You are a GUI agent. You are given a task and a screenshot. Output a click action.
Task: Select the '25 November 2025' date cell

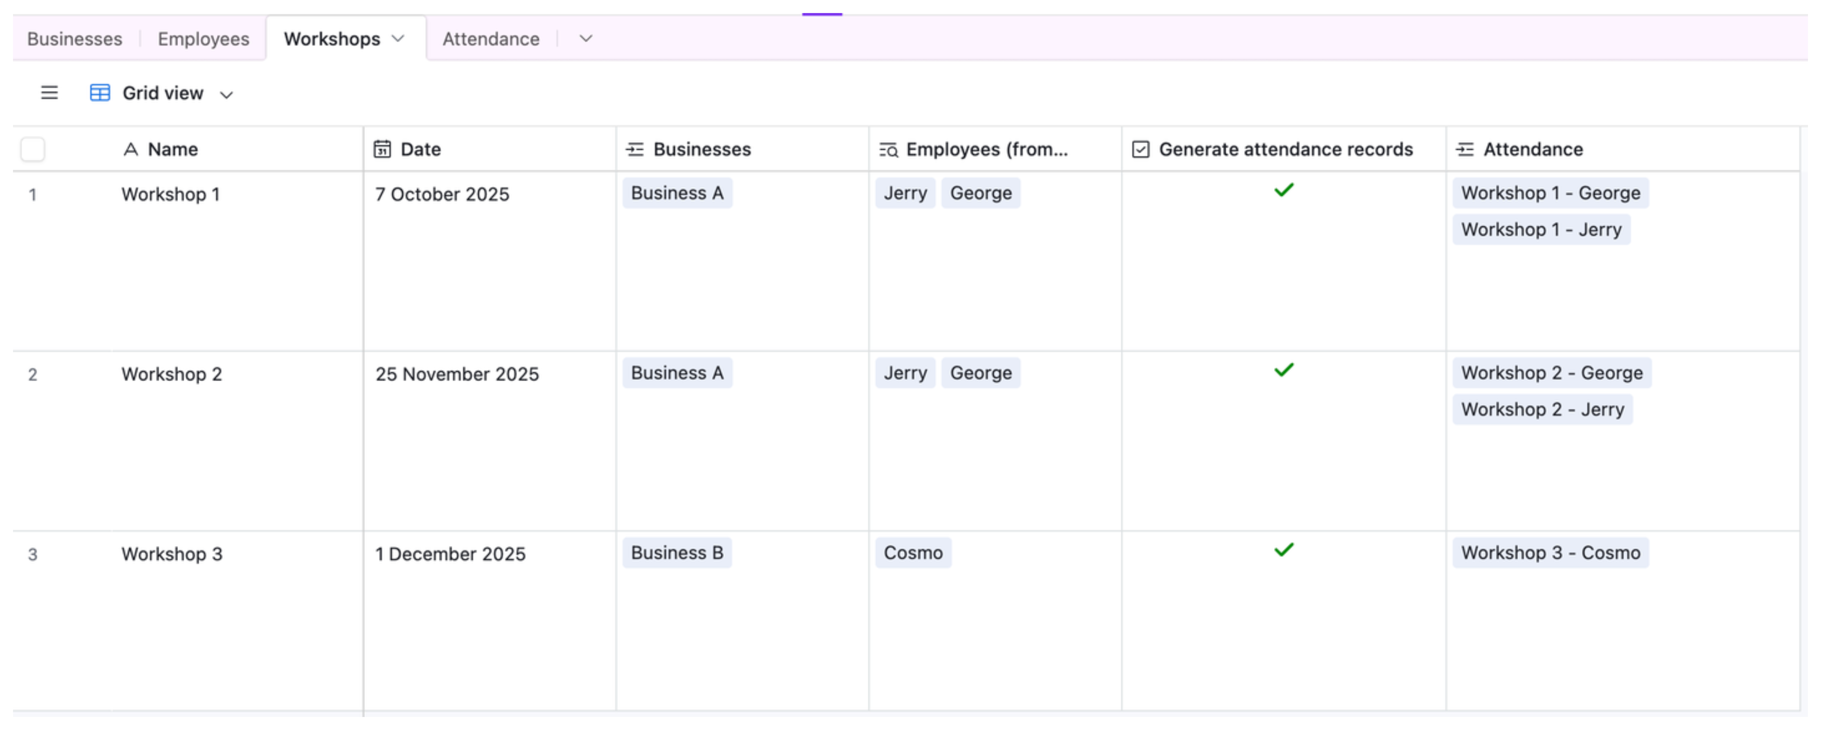457,374
